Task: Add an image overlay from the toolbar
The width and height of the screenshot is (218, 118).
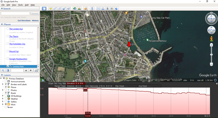Action: click(x=64, y=9)
